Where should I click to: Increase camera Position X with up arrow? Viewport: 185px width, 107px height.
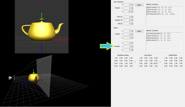(x=132, y=4)
